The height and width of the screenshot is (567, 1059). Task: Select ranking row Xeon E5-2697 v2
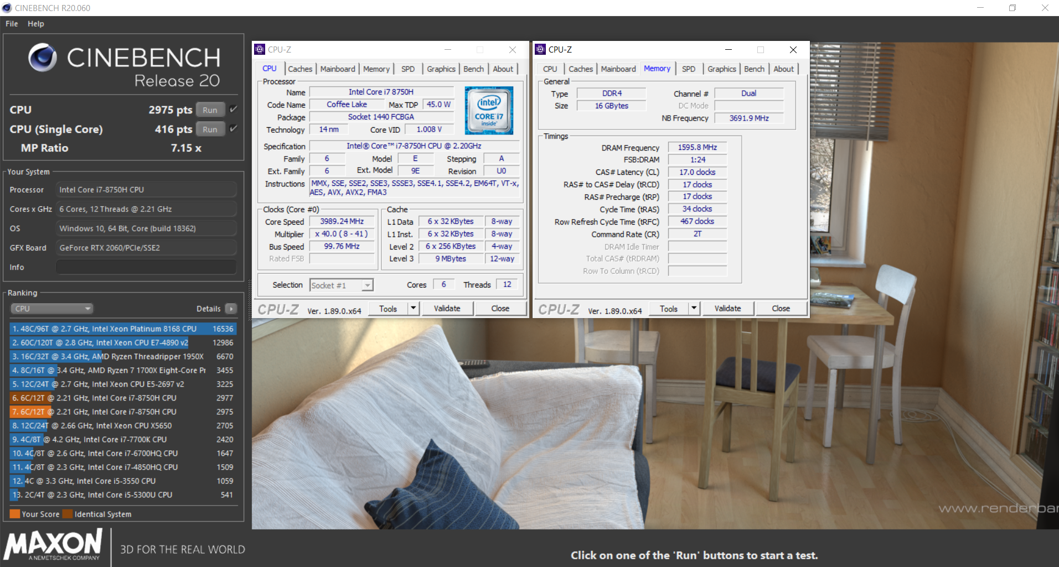coord(123,384)
